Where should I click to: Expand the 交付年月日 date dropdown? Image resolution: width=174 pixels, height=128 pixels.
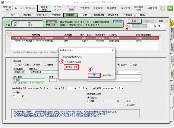[x=86, y=89]
